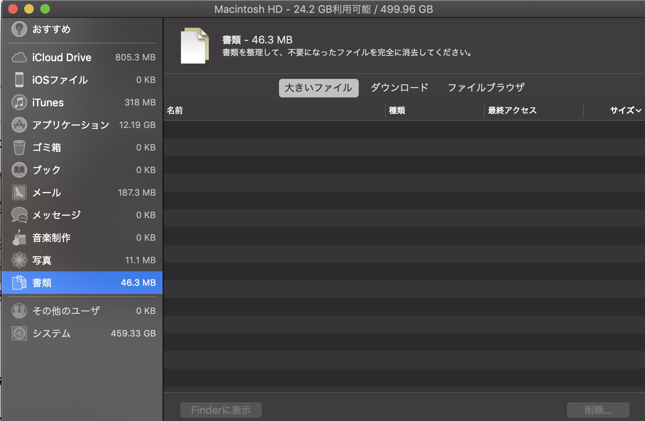Switch to the ファイルブラウザ tab
This screenshot has height=421, width=645.
pos(486,88)
